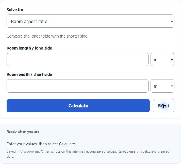Click the "Ready when you are" heading
Image resolution: width=181 pixels, height=164 pixels.
click(x=23, y=132)
